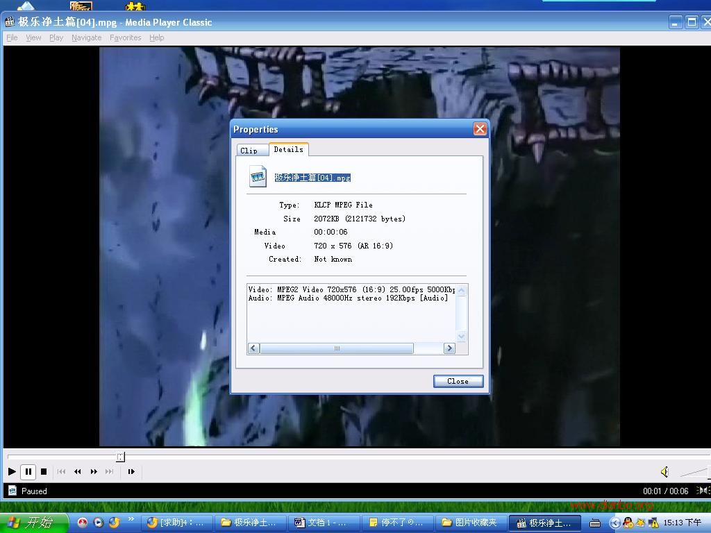Open the File menu
711x533 pixels.
point(12,37)
